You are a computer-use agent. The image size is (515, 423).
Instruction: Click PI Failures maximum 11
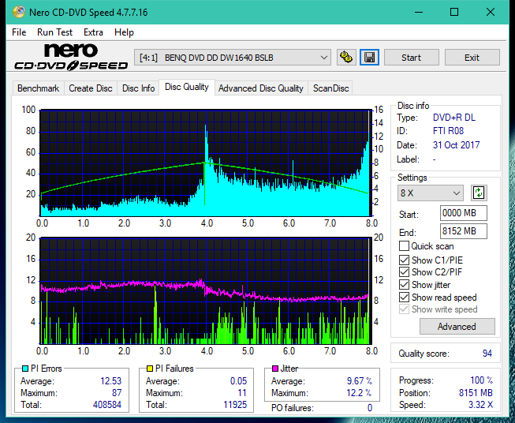242,393
